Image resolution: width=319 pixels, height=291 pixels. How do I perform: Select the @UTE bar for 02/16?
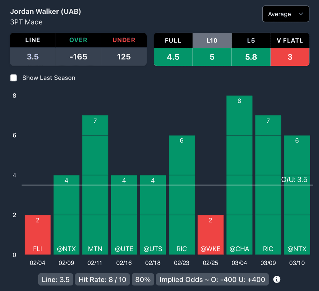[x=124, y=215]
